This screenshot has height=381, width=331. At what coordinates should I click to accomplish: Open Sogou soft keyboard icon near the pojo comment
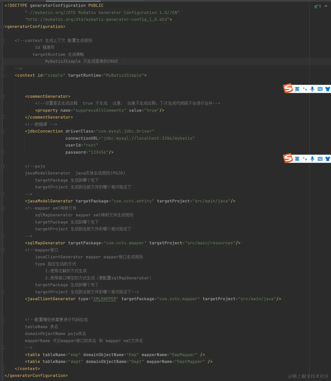click(x=320, y=159)
